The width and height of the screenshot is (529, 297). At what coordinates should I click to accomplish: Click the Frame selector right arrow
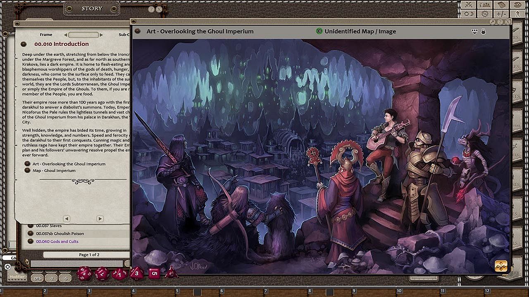pyautogui.click(x=101, y=35)
